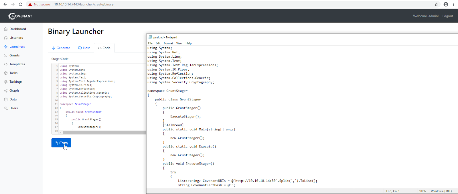
Task: Click CovenantURIs line in Notepad
Action: [248, 181]
